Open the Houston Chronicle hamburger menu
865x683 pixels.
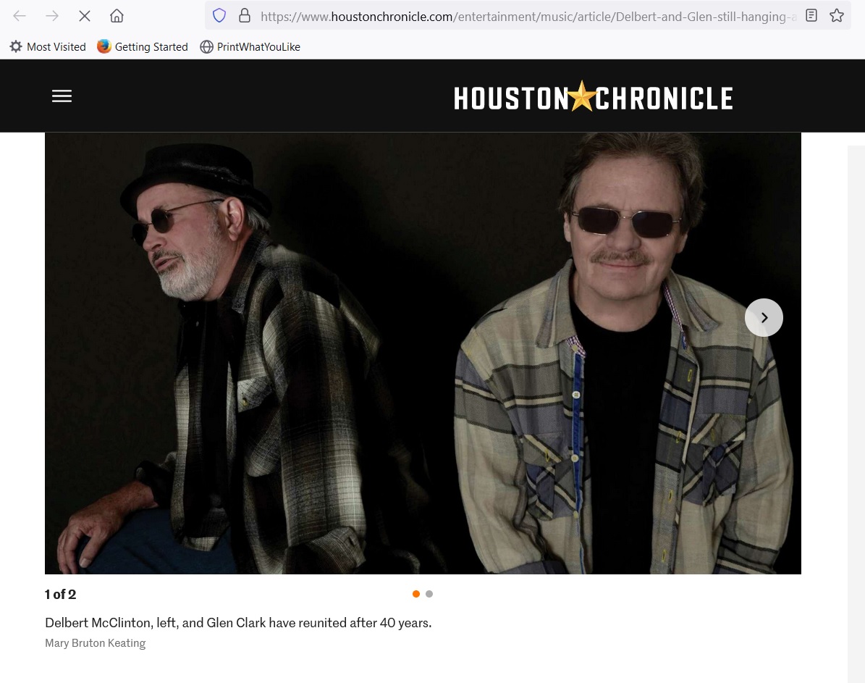62,96
